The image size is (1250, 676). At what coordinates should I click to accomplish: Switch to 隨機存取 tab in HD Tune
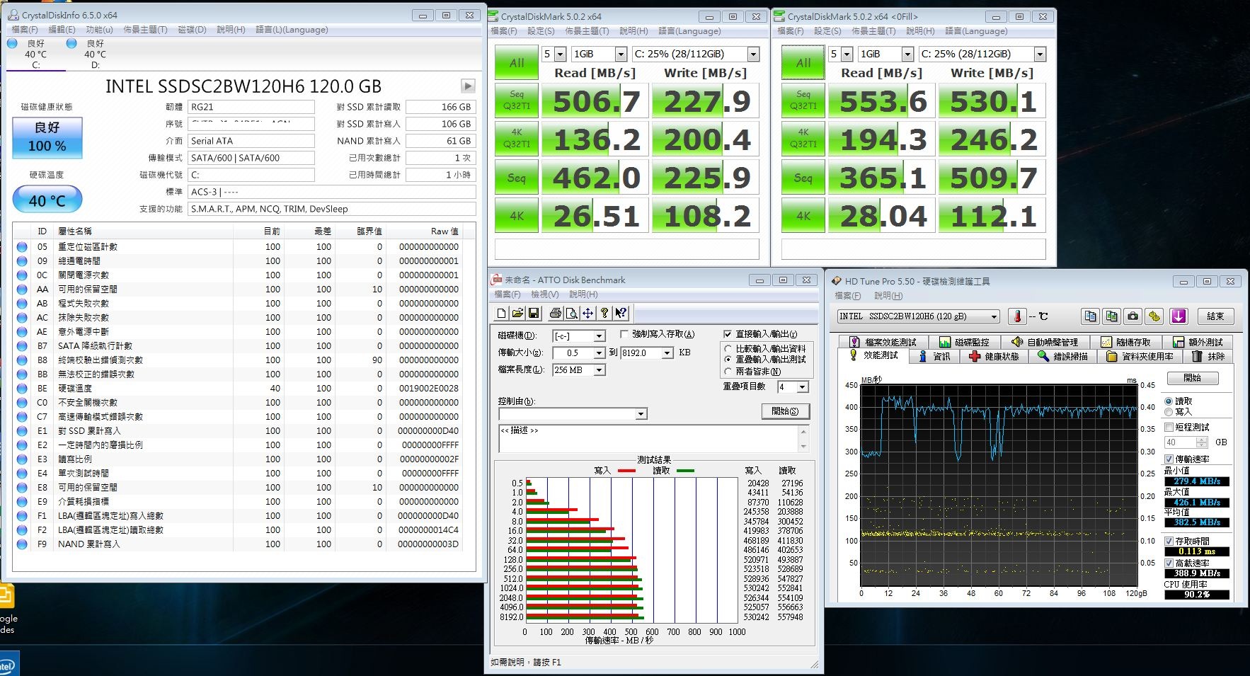(1126, 342)
